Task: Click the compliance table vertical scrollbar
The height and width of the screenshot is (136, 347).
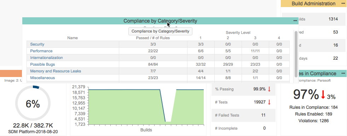Action: [296, 54]
